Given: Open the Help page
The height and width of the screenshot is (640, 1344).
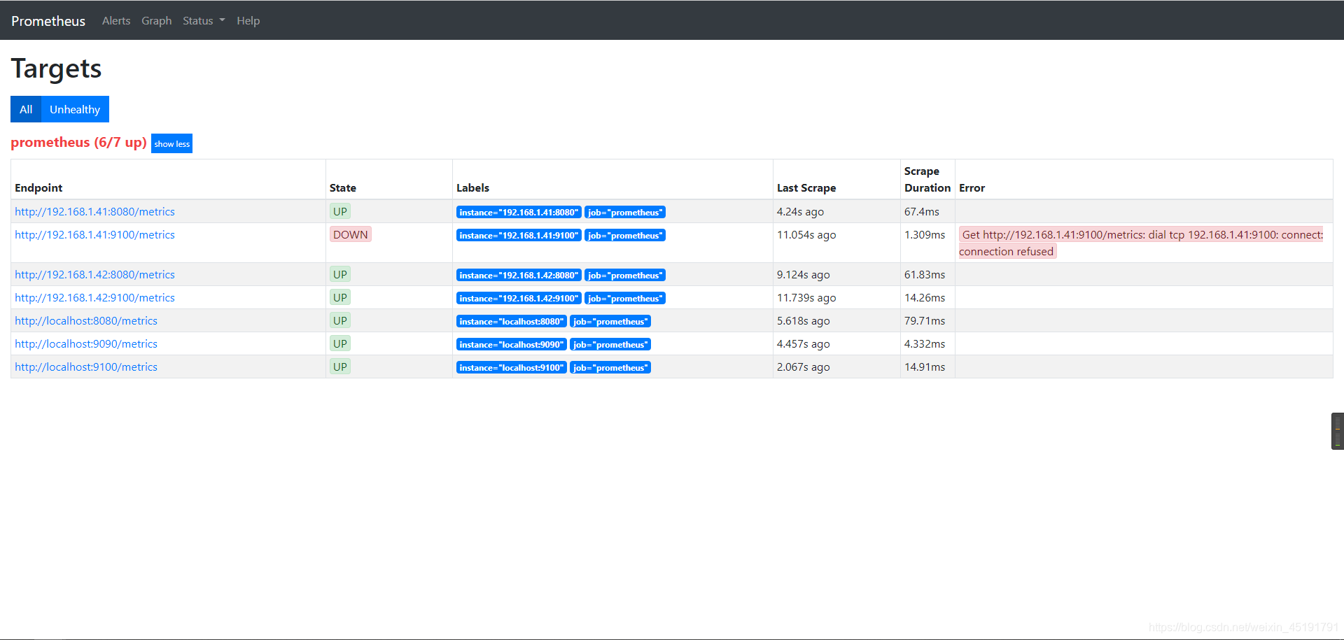Looking at the screenshot, I should 248,21.
